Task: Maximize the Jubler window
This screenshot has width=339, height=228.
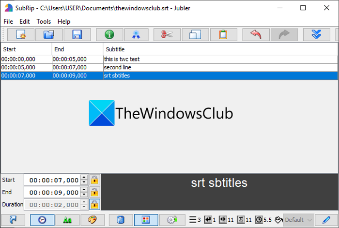Action: (x=303, y=8)
